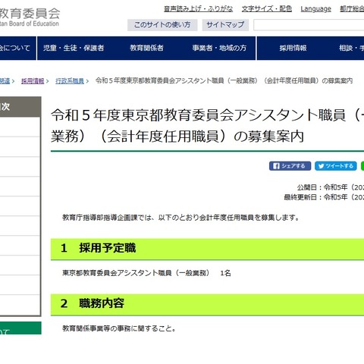Open the 音声読み上げ・ふりがな link
Viewport: 364px width, 364px height.
198,9
